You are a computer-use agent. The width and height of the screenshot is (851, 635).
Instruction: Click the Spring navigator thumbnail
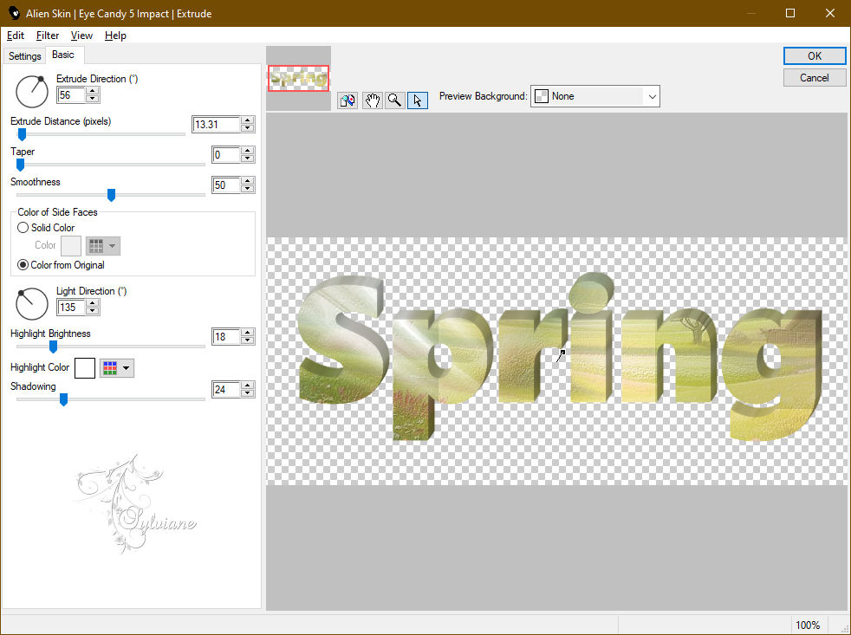[298, 78]
